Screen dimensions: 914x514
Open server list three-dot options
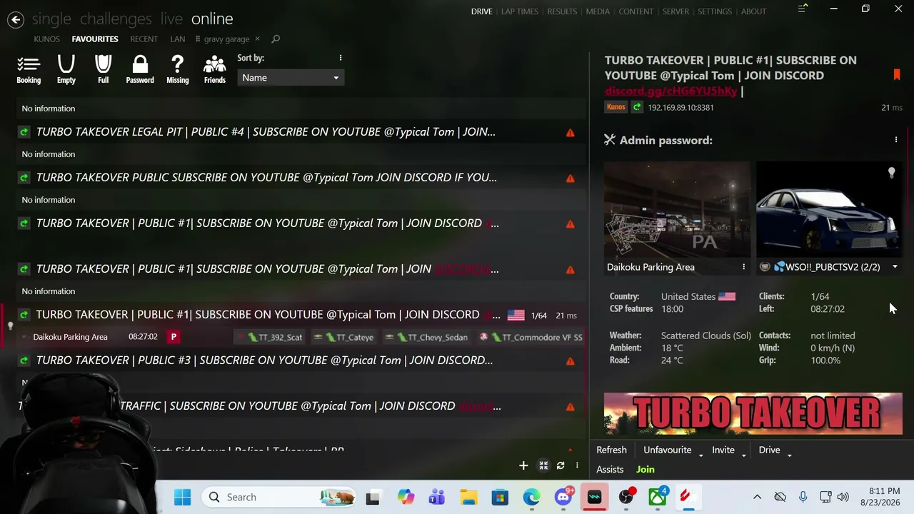[x=577, y=466]
